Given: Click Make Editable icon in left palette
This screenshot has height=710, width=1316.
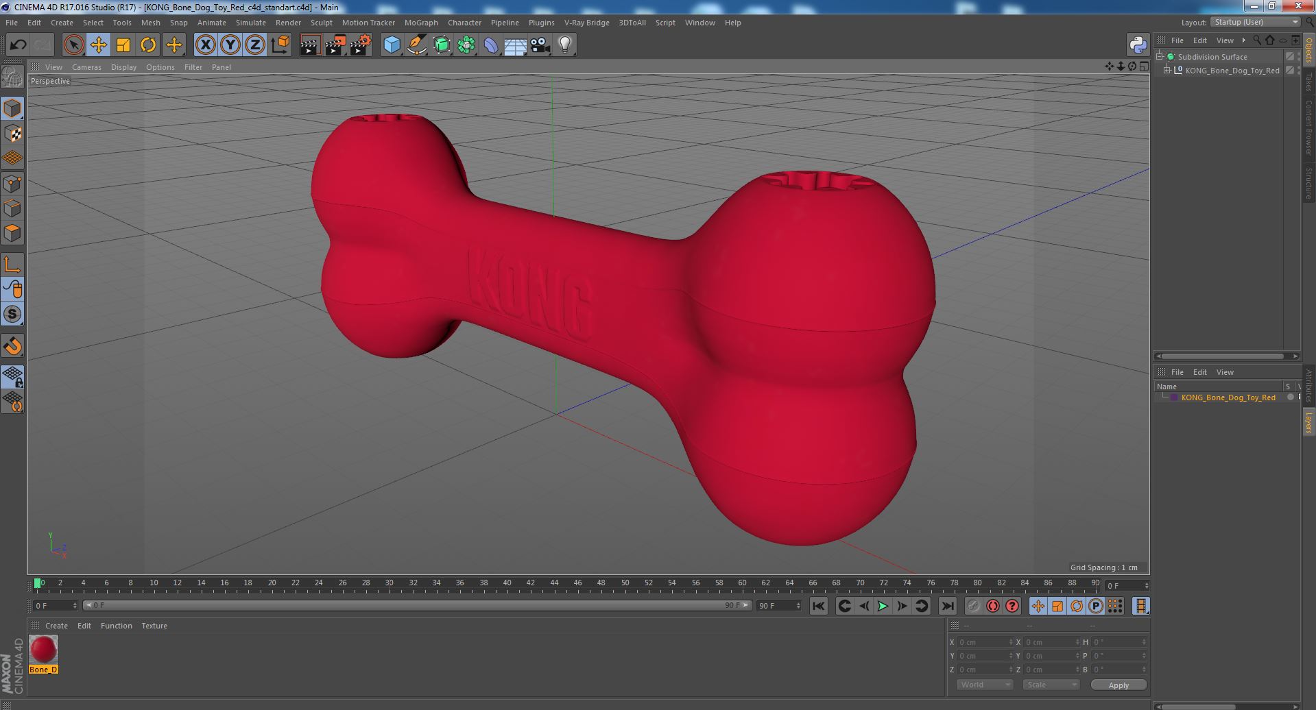Looking at the screenshot, I should pos(12,77).
